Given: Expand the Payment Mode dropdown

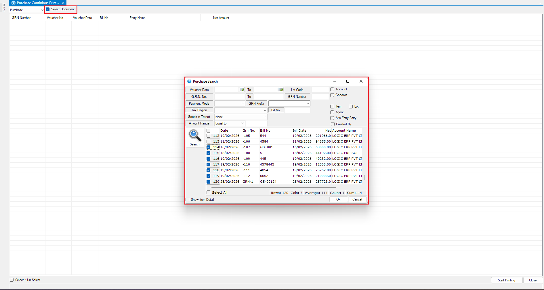Looking at the screenshot, I should pyautogui.click(x=242, y=104).
